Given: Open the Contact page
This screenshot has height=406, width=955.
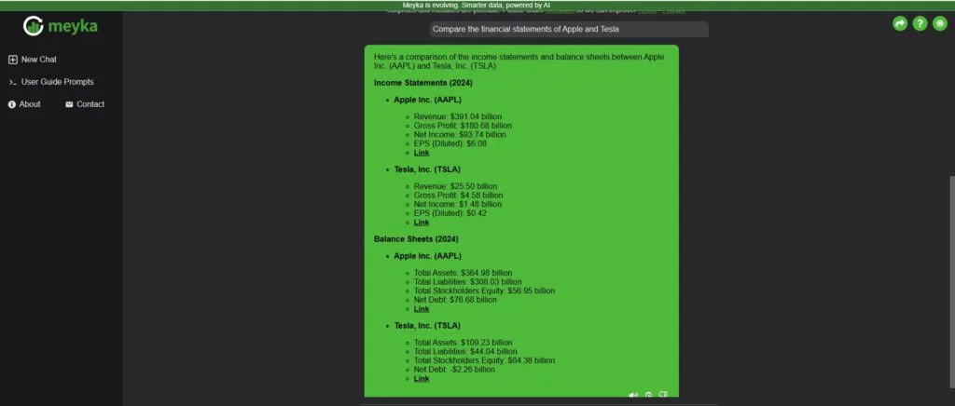Looking at the screenshot, I should coord(90,104).
